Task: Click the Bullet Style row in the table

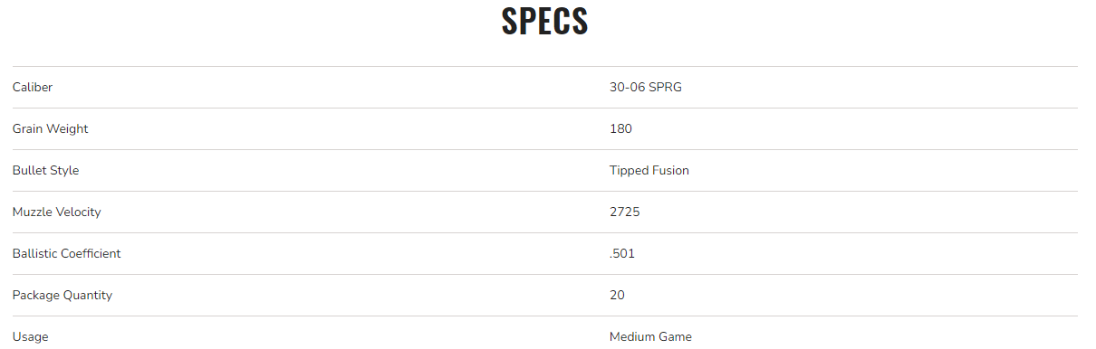Action: pos(545,170)
